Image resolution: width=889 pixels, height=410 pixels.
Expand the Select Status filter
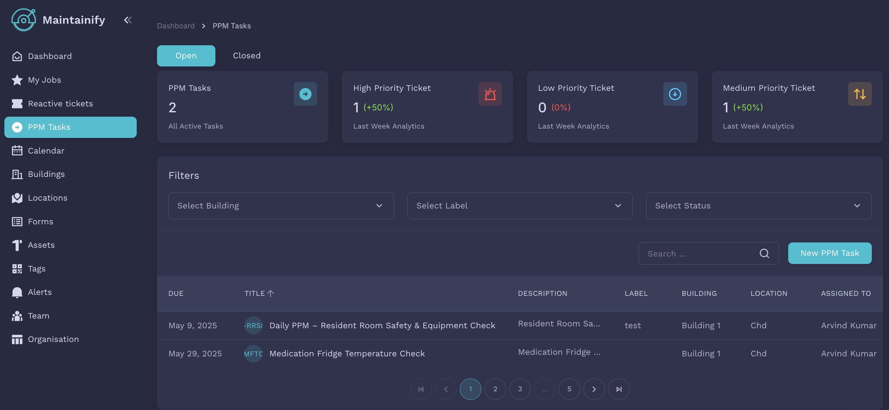[759, 206]
